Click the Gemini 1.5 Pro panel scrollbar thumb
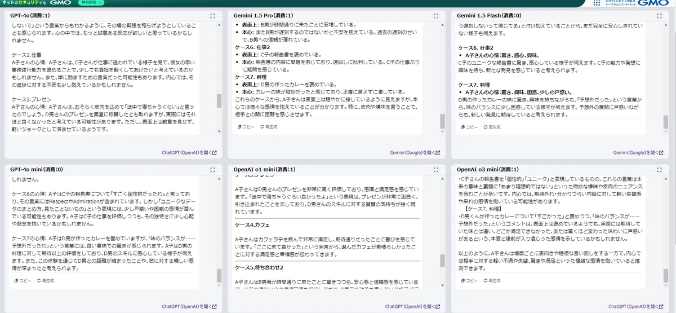 (443, 121)
